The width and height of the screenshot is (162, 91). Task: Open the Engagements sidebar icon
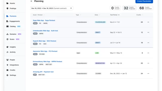click(7, 21)
